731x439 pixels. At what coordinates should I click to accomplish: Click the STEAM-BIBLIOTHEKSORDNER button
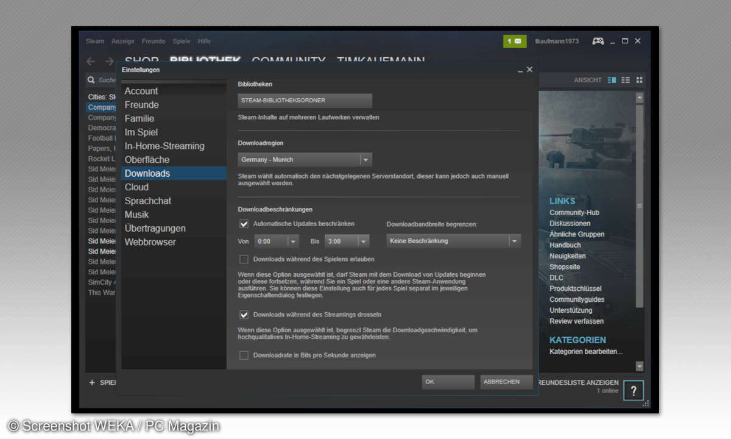305,101
